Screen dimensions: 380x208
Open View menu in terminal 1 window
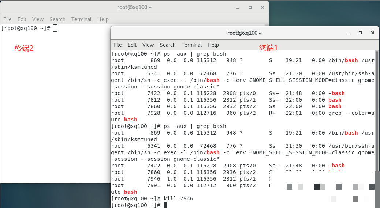(x=148, y=45)
